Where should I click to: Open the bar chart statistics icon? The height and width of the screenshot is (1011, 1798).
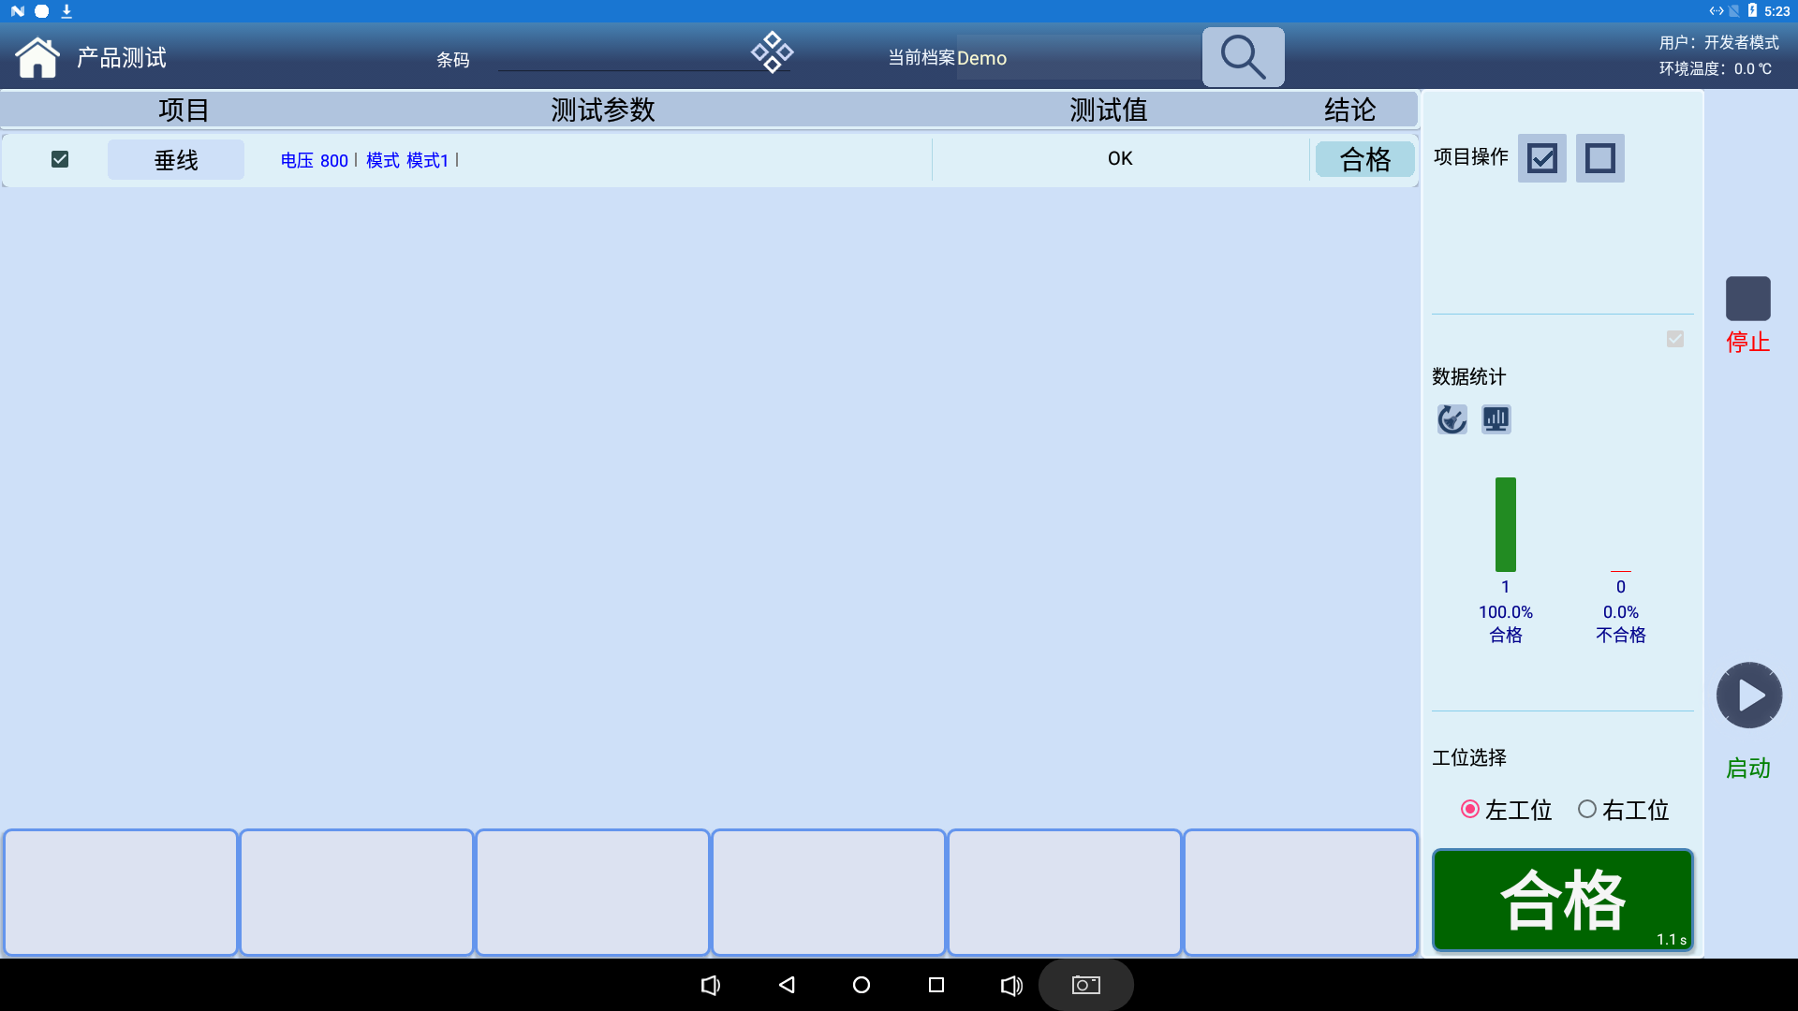[1496, 418]
